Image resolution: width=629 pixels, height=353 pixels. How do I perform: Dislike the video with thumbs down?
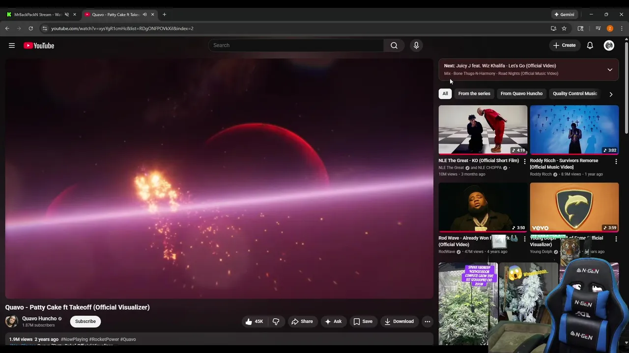pos(276,322)
